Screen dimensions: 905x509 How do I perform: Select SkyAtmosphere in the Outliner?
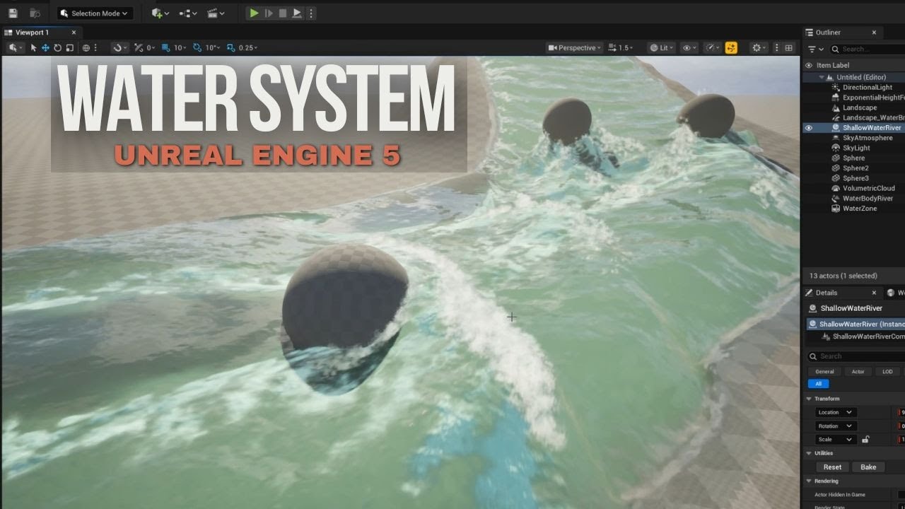(x=868, y=138)
